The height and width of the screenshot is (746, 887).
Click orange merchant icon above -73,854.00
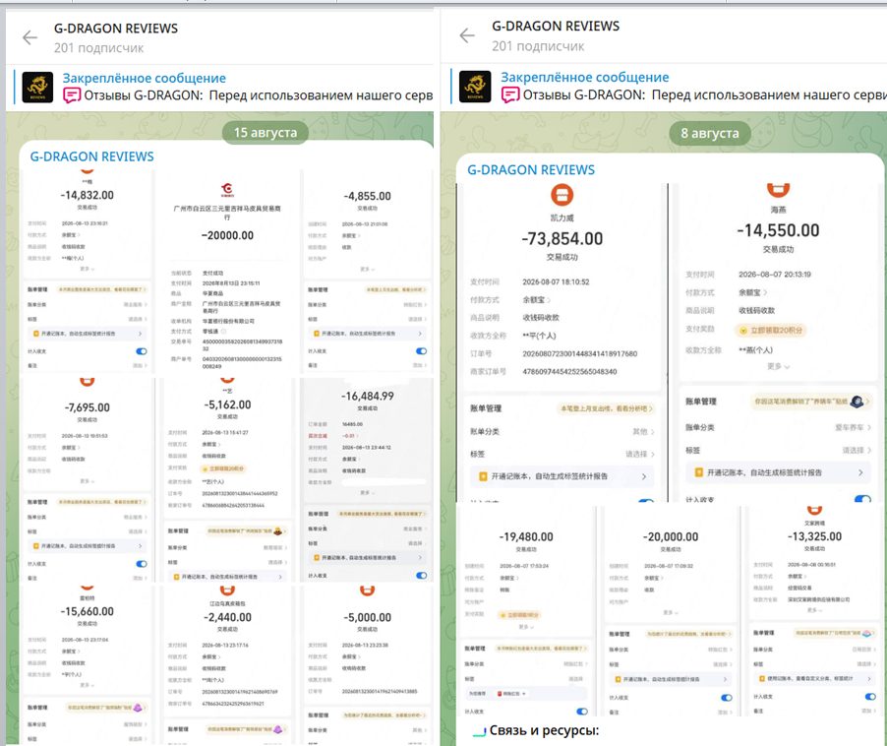coord(562,195)
